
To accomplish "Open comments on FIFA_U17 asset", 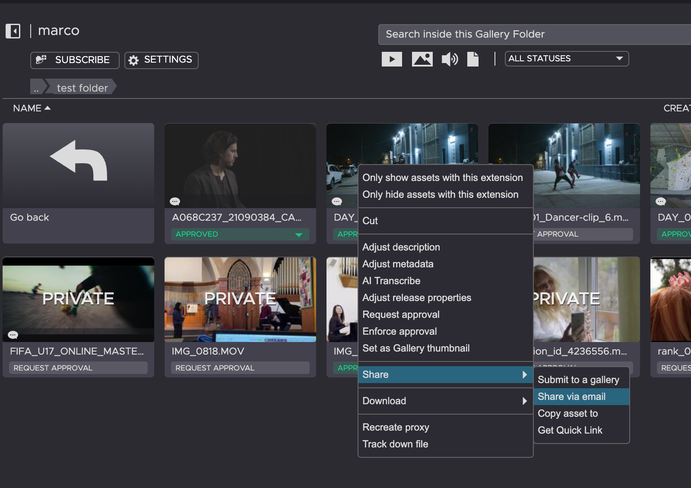I will (13, 335).
